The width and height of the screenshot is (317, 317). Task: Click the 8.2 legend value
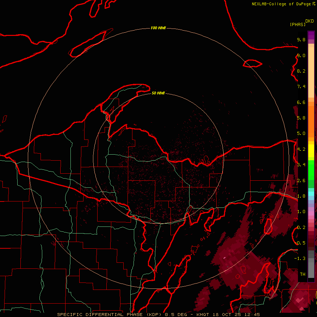[x=301, y=71]
